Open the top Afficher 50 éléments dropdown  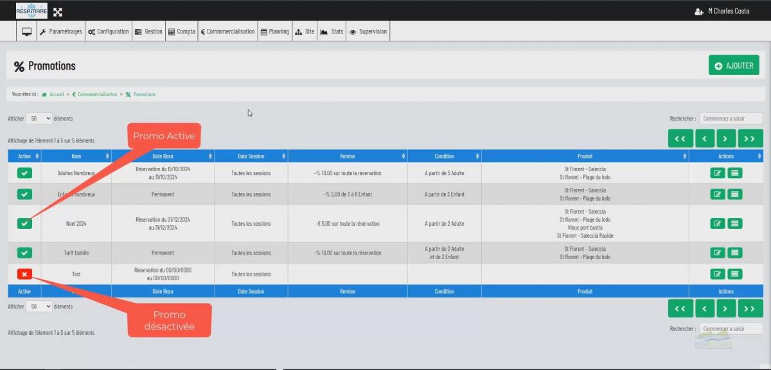pyautogui.click(x=39, y=119)
